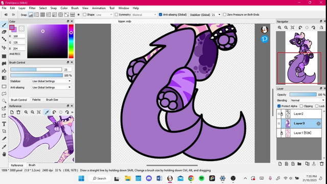This screenshot has height=184, width=327.
Task: Delete the current layer
Action: pos(322,164)
